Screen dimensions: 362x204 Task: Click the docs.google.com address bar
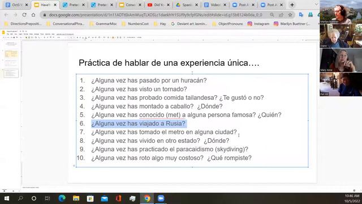tap(155, 15)
